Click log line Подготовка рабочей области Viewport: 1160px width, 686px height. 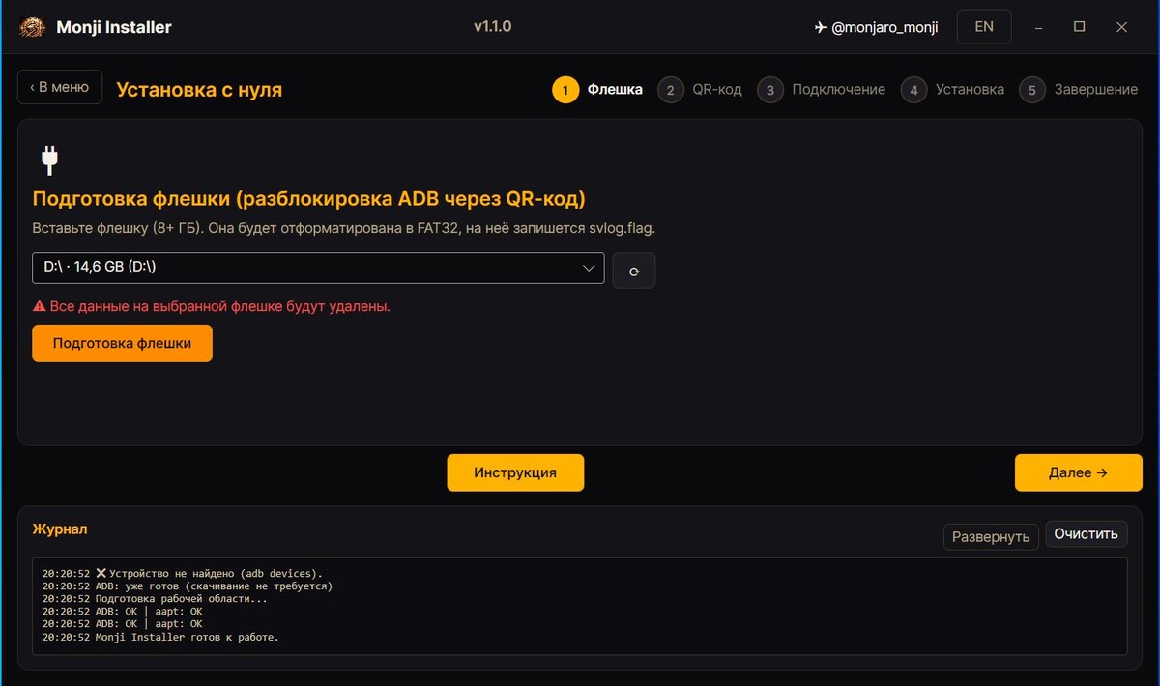(x=155, y=599)
